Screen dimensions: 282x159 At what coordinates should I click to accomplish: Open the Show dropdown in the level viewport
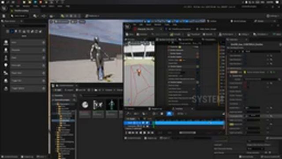click(82, 22)
